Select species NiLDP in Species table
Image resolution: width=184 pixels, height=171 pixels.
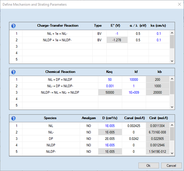pyautogui.click(x=51, y=145)
